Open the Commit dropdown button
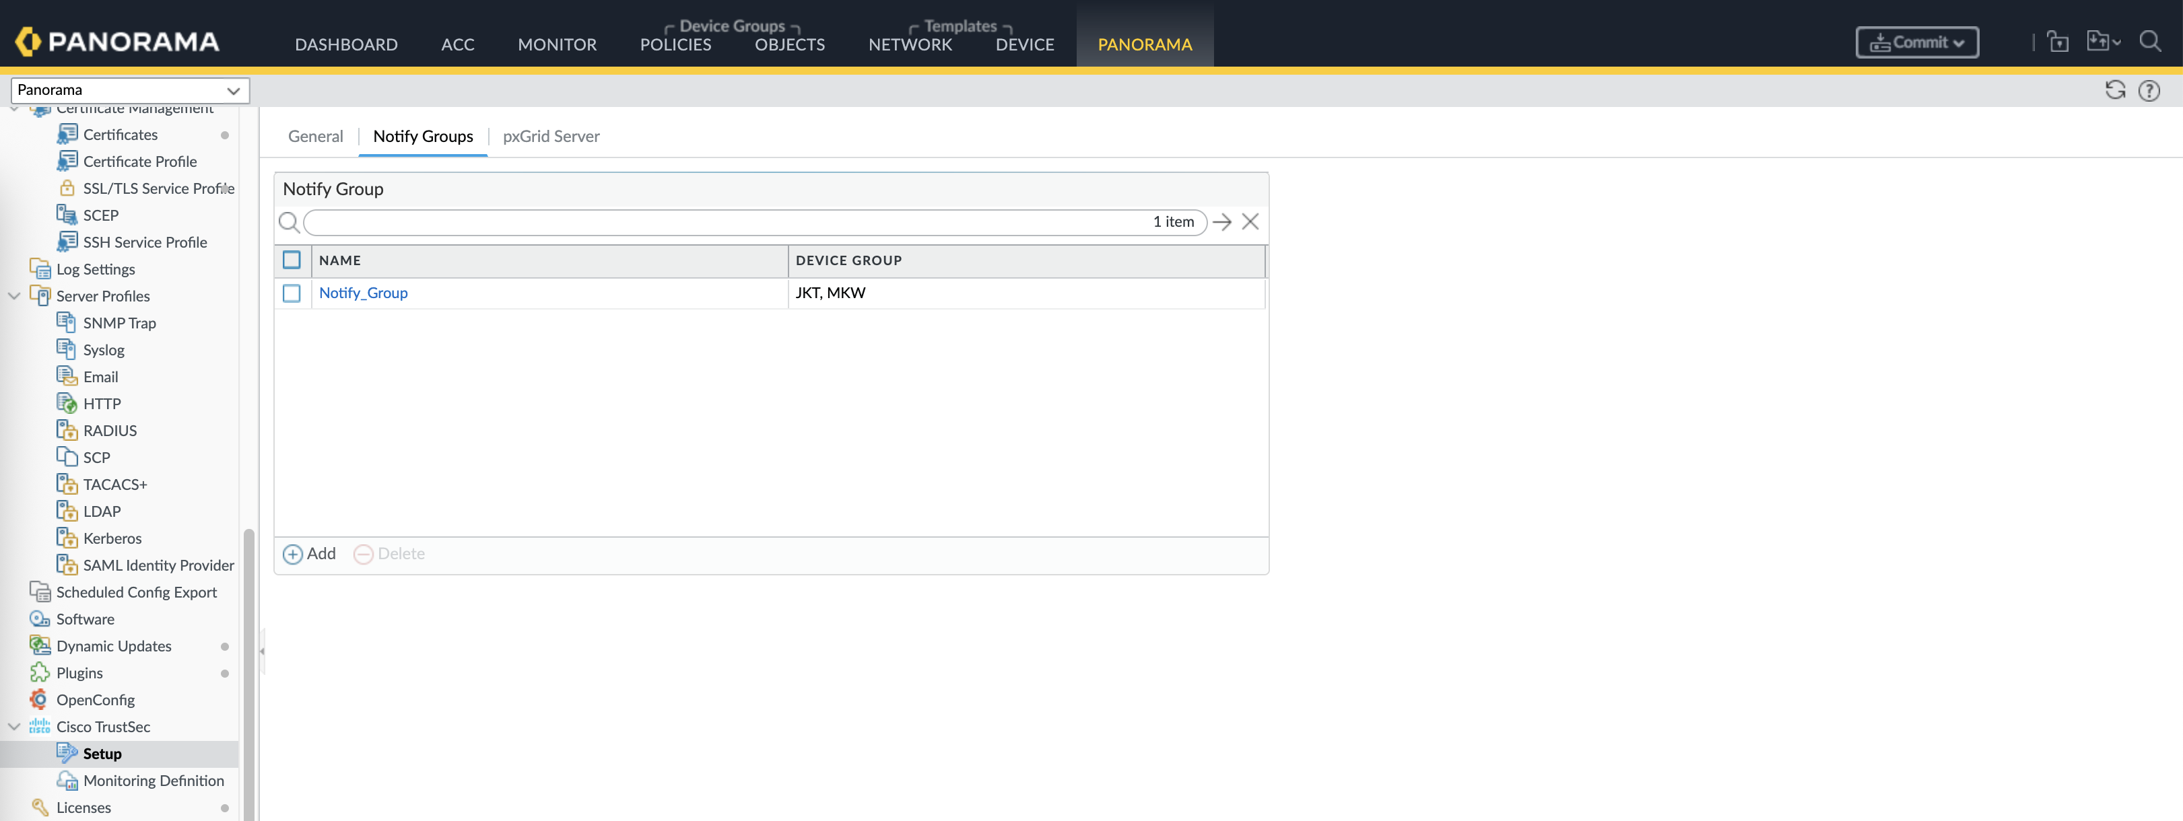This screenshot has height=821, width=2183. [x=1916, y=42]
